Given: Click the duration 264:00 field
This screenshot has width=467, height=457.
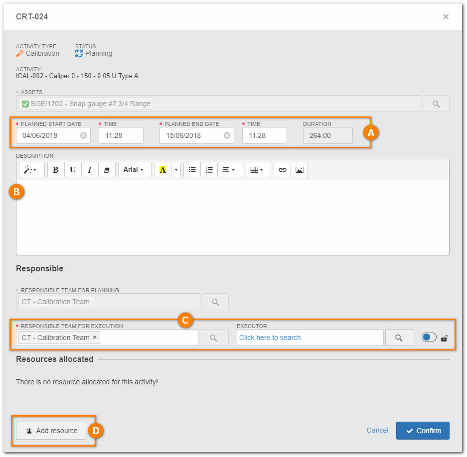Looking at the screenshot, I should pyautogui.click(x=327, y=135).
